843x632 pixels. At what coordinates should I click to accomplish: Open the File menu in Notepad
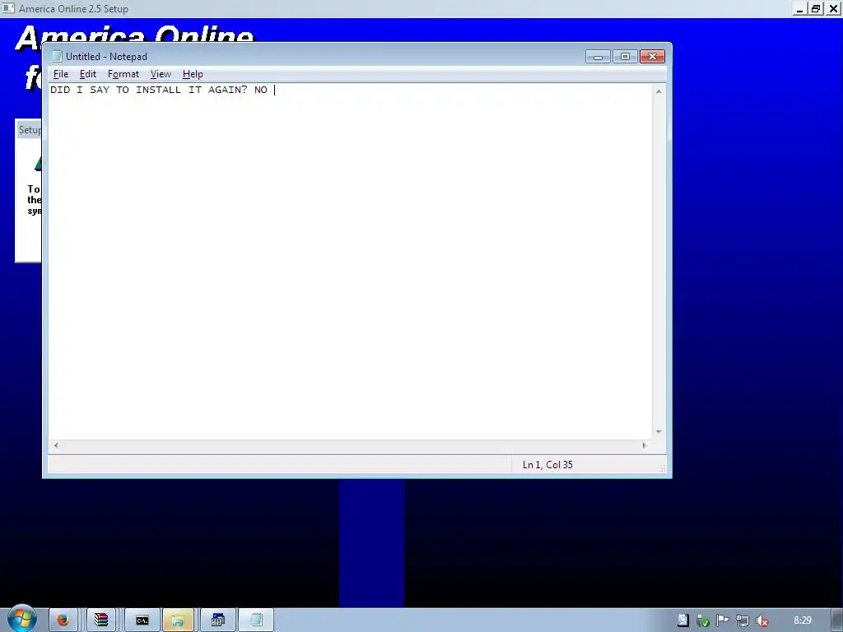coord(61,74)
